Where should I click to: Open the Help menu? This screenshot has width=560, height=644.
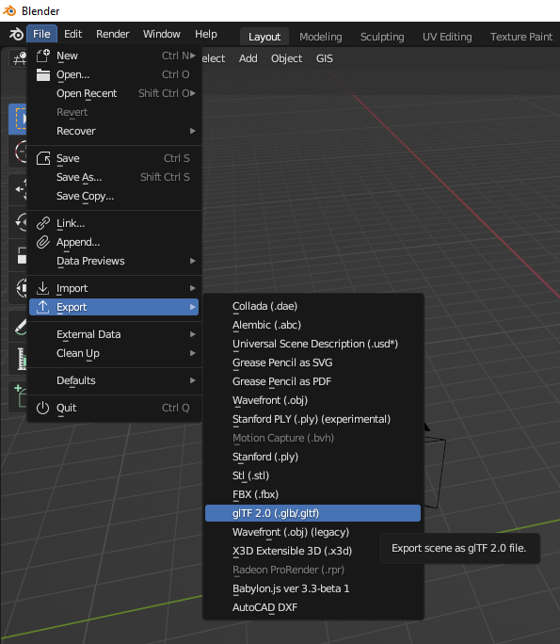click(206, 34)
